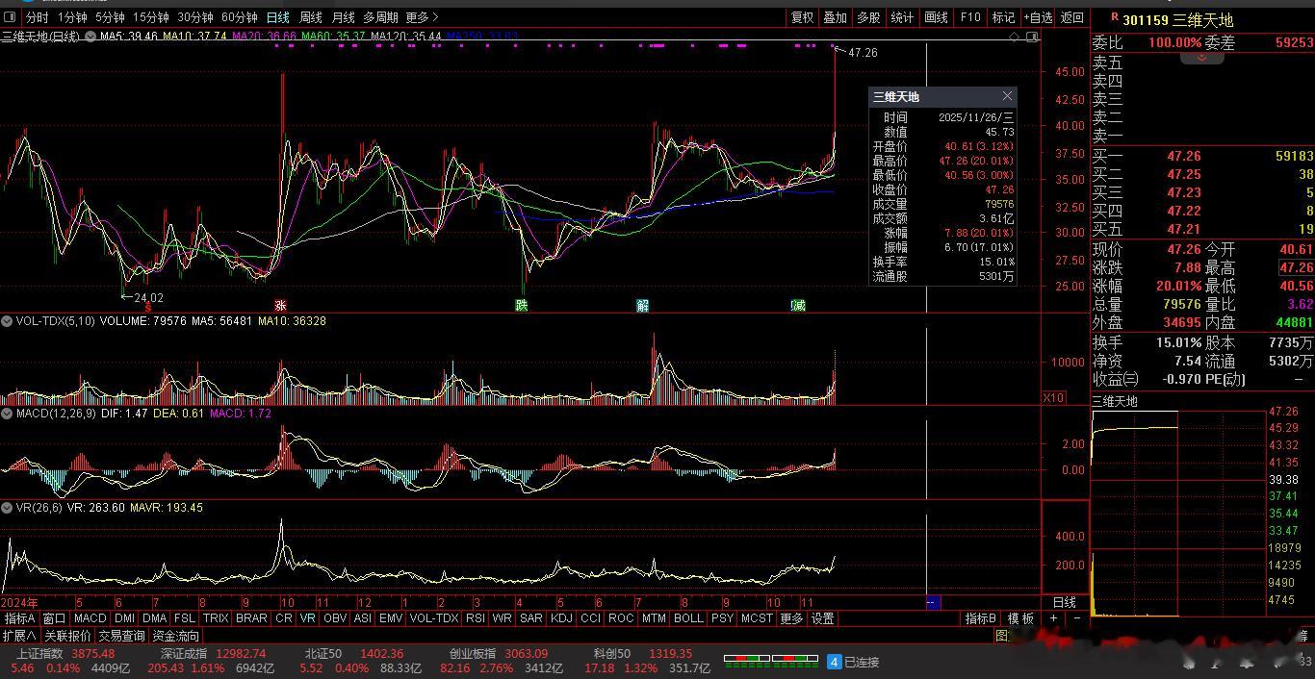
Task: Click the 返回 back button
Action: coord(1071,17)
